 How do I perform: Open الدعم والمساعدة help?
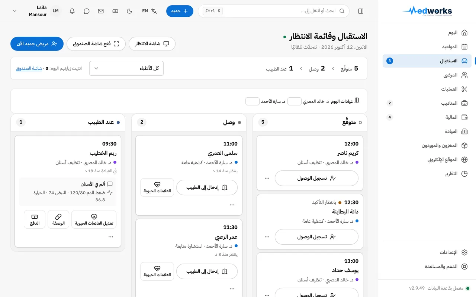(x=427, y=267)
